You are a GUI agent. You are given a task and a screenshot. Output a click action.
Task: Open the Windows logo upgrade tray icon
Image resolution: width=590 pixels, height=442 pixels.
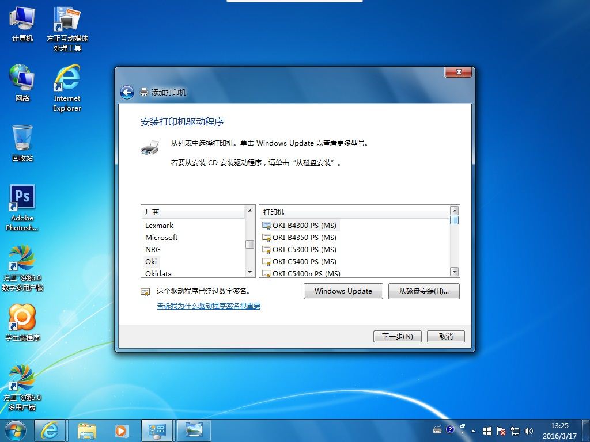[x=487, y=430]
